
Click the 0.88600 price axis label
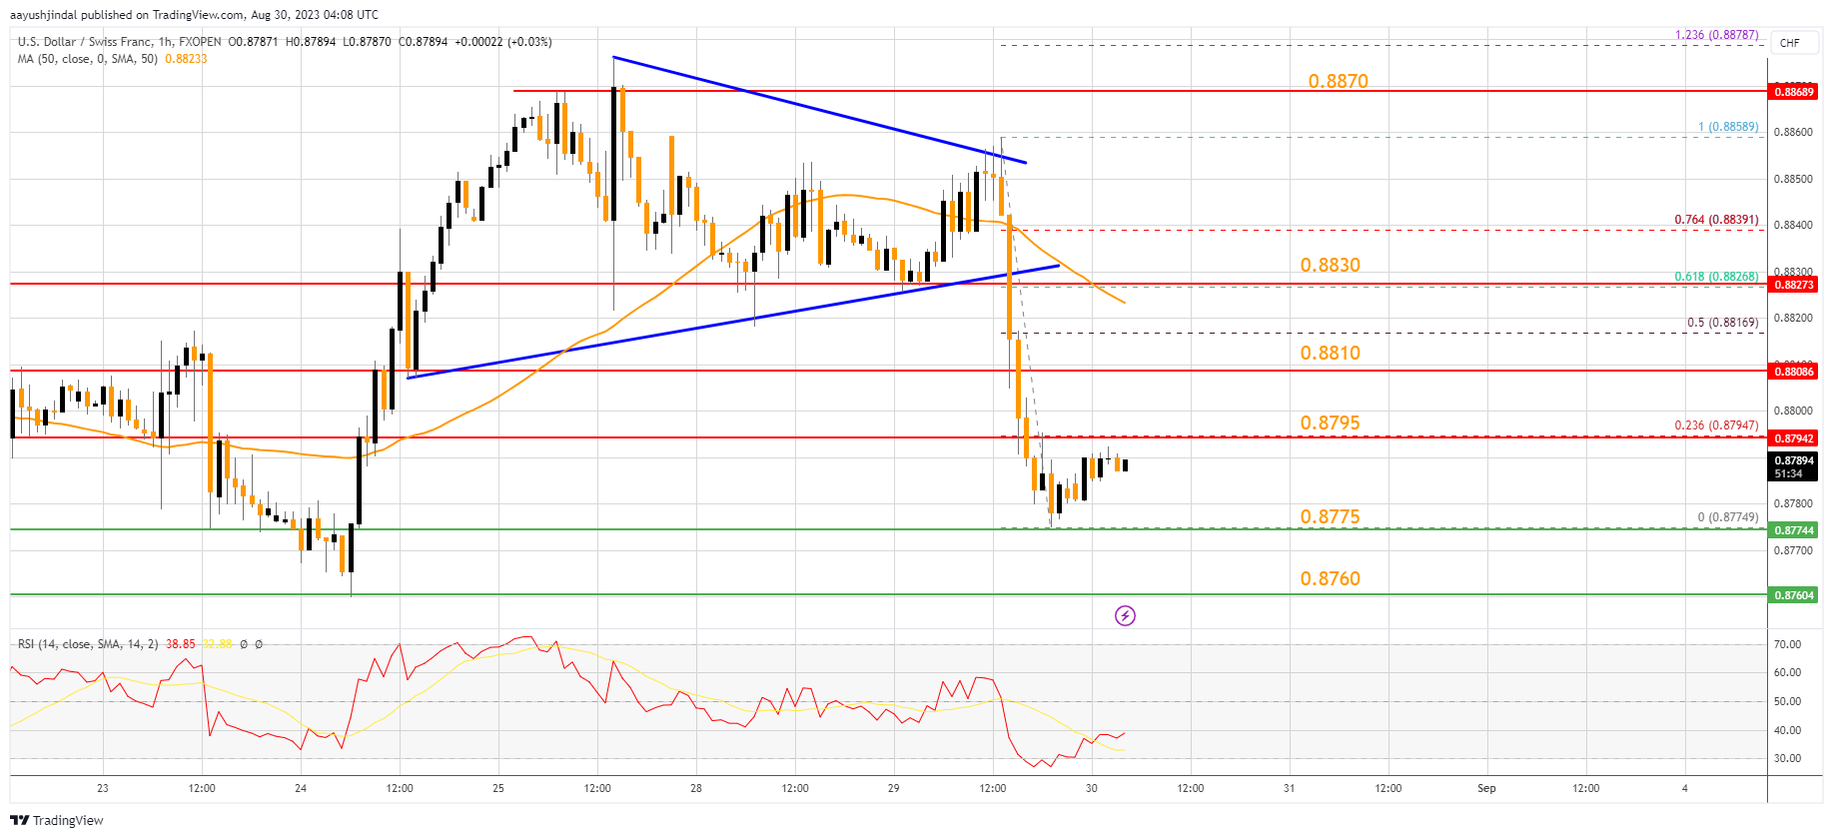tap(1793, 132)
